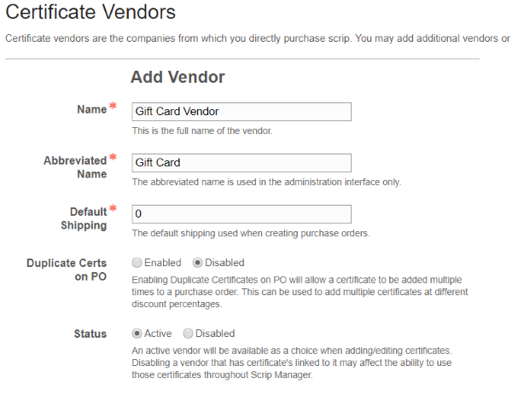The height and width of the screenshot is (395, 512).
Task: Click the Name field label
Action: (x=92, y=109)
